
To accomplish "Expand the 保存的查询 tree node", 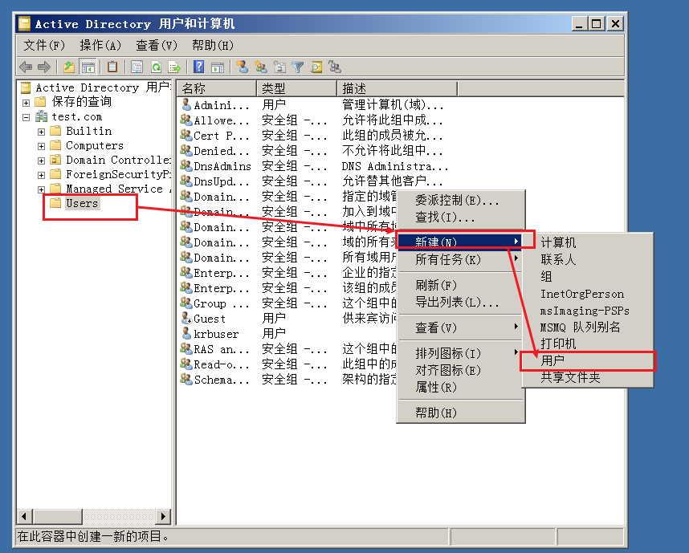I will 26,103.
